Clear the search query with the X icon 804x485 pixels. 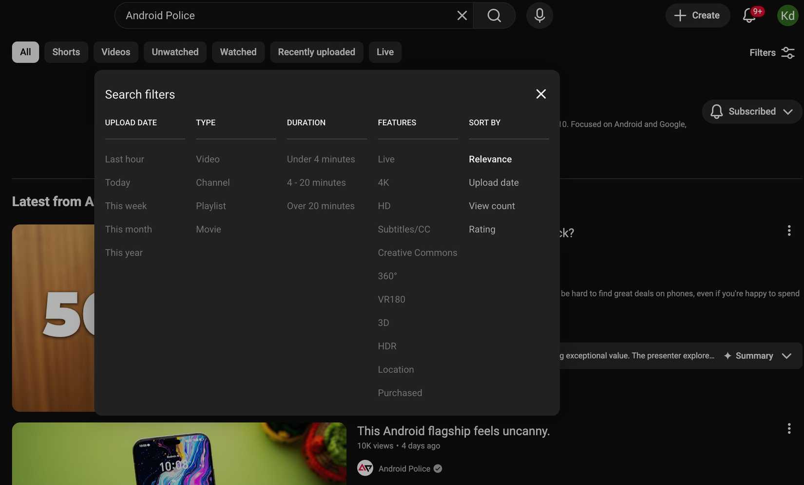click(461, 15)
